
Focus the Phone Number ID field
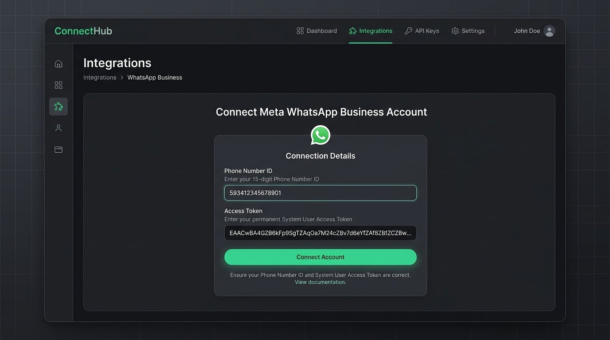321,193
